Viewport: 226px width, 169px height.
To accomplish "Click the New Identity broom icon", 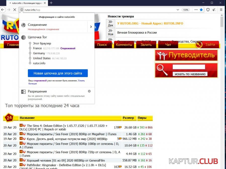I will point(214,10).
